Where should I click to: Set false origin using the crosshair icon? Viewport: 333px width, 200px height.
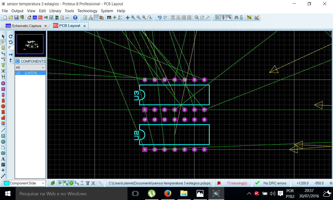click(x=114, y=17)
